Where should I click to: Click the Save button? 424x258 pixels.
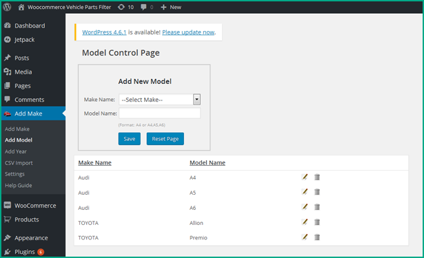point(129,139)
